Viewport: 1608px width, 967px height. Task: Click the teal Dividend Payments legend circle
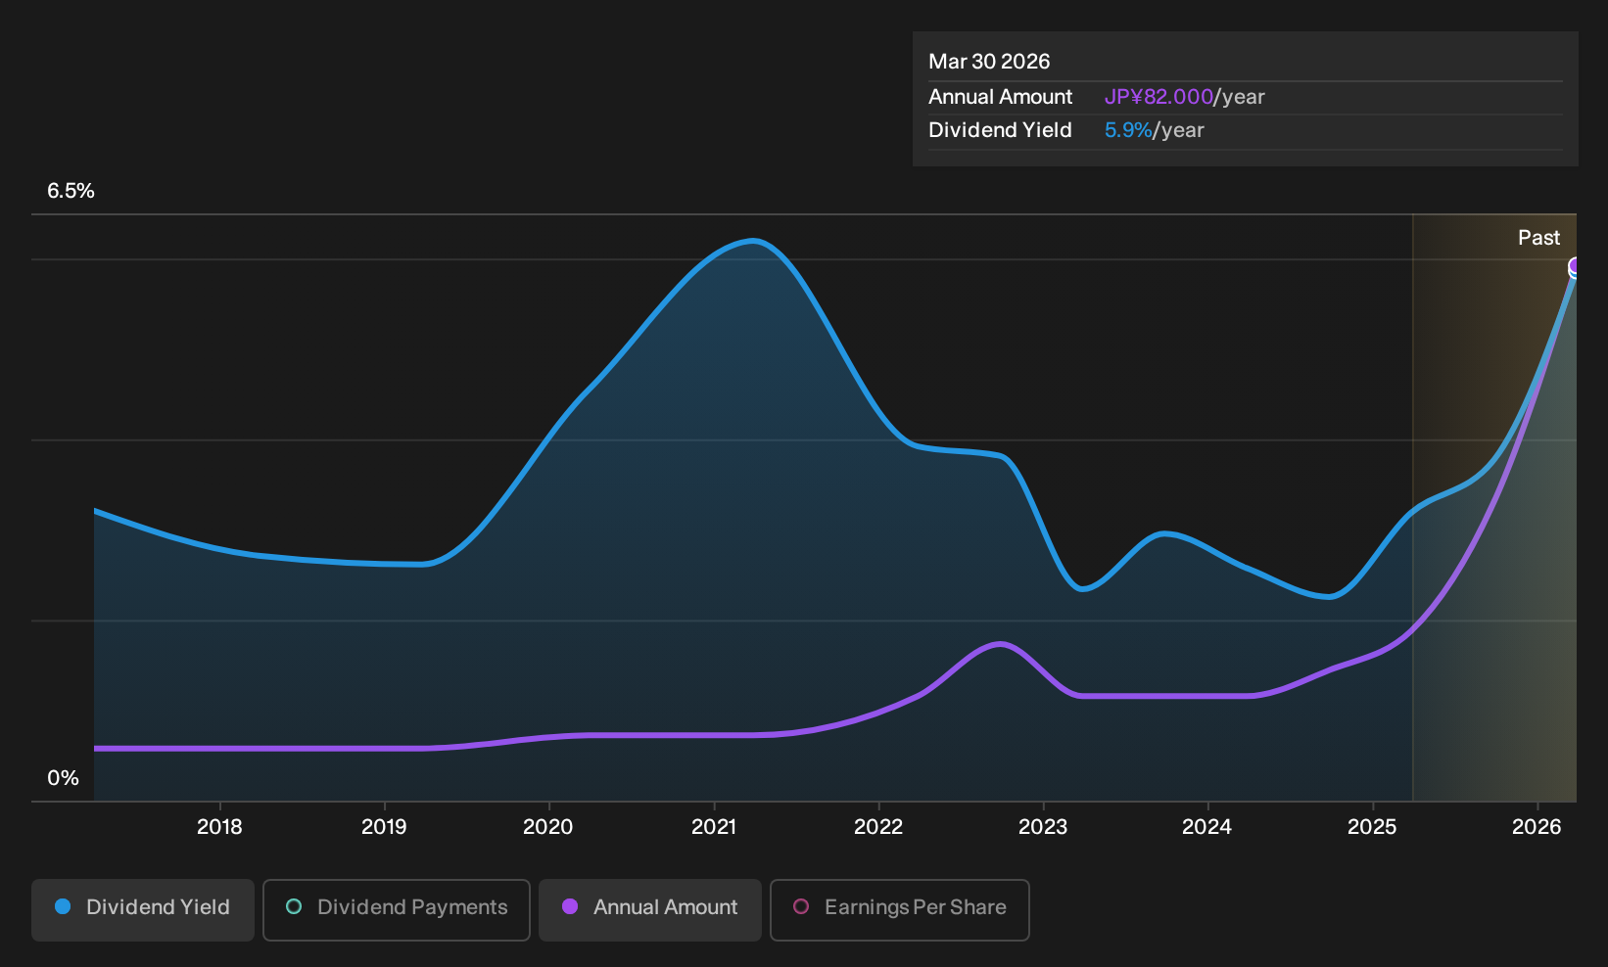294,907
